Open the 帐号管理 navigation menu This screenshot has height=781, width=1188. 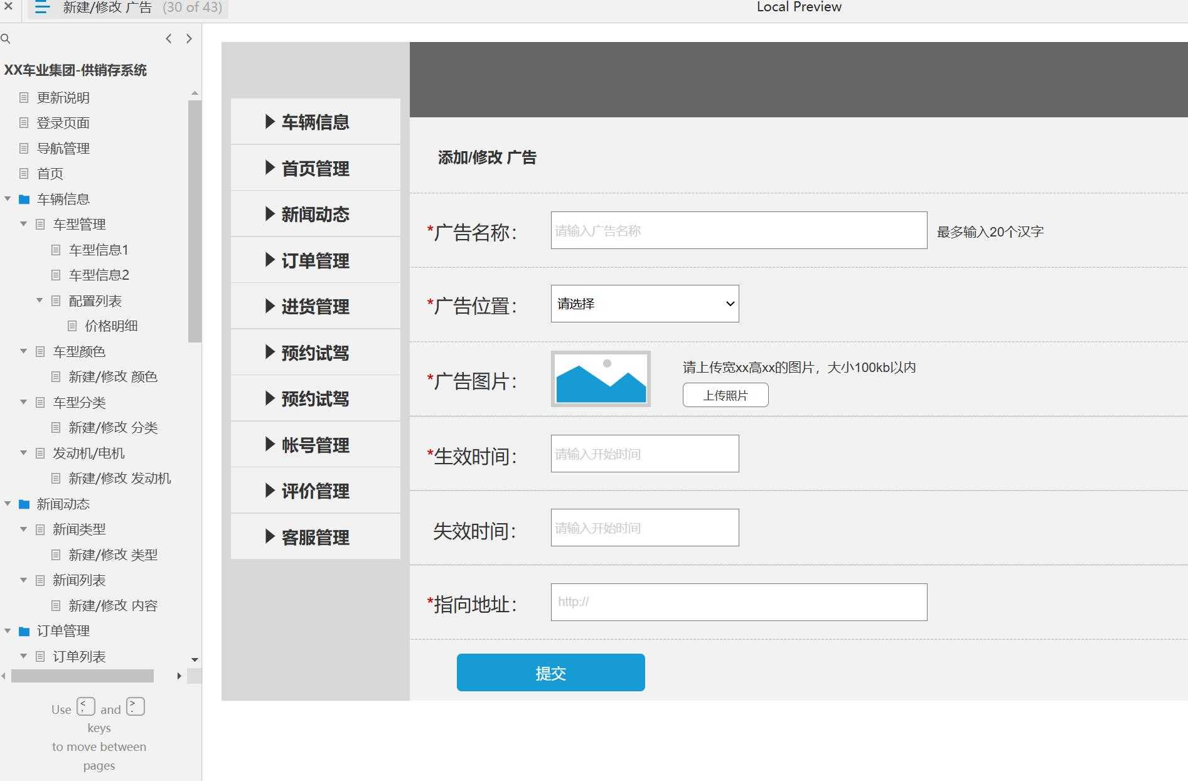(x=316, y=445)
